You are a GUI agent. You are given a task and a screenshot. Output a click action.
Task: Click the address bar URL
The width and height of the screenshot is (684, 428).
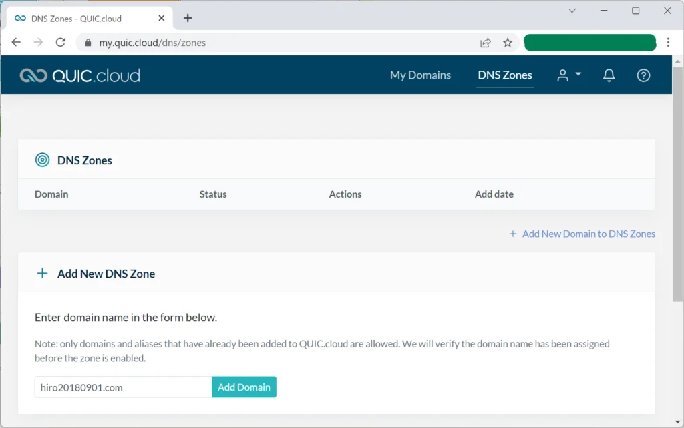tap(152, 43)
